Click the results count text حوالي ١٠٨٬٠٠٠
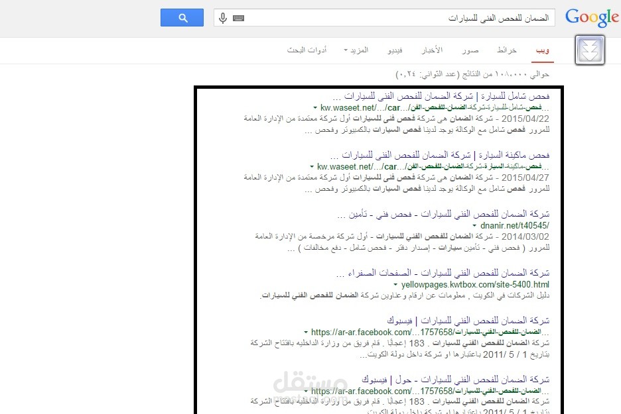 (x=472, y=74)
